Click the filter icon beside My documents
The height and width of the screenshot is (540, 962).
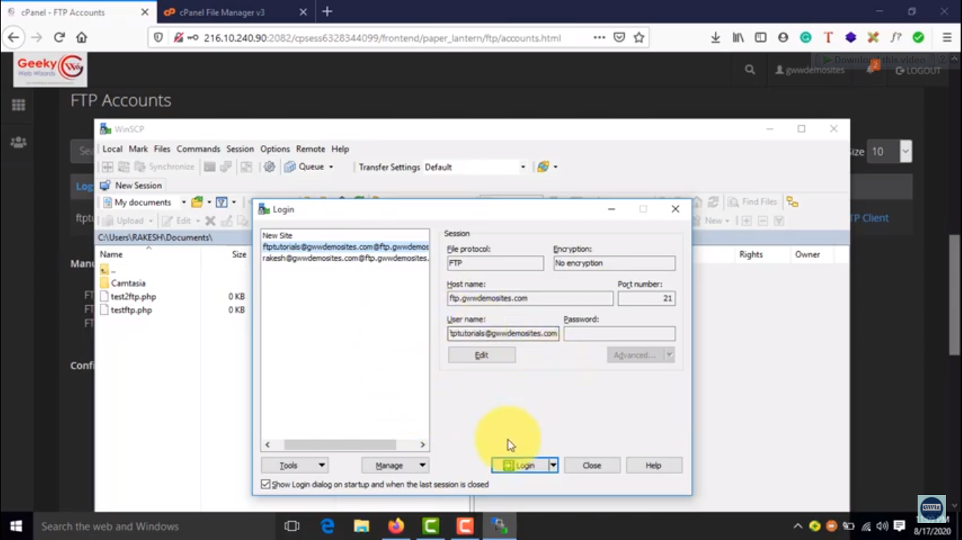tap(221, 202)
